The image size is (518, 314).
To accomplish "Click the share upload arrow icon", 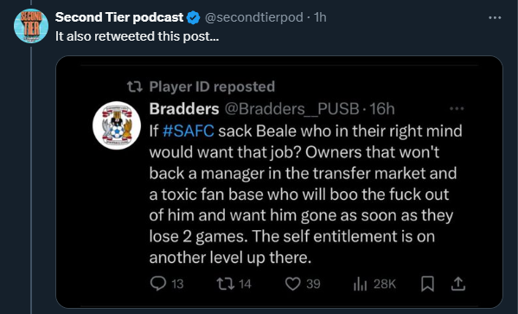I will coord(458,284).
